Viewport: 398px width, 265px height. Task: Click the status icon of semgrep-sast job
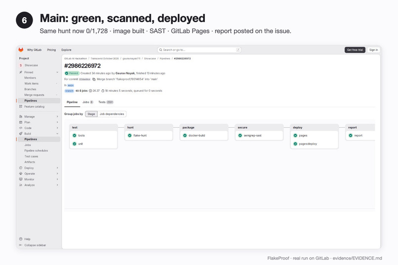[x=240, y=135]
